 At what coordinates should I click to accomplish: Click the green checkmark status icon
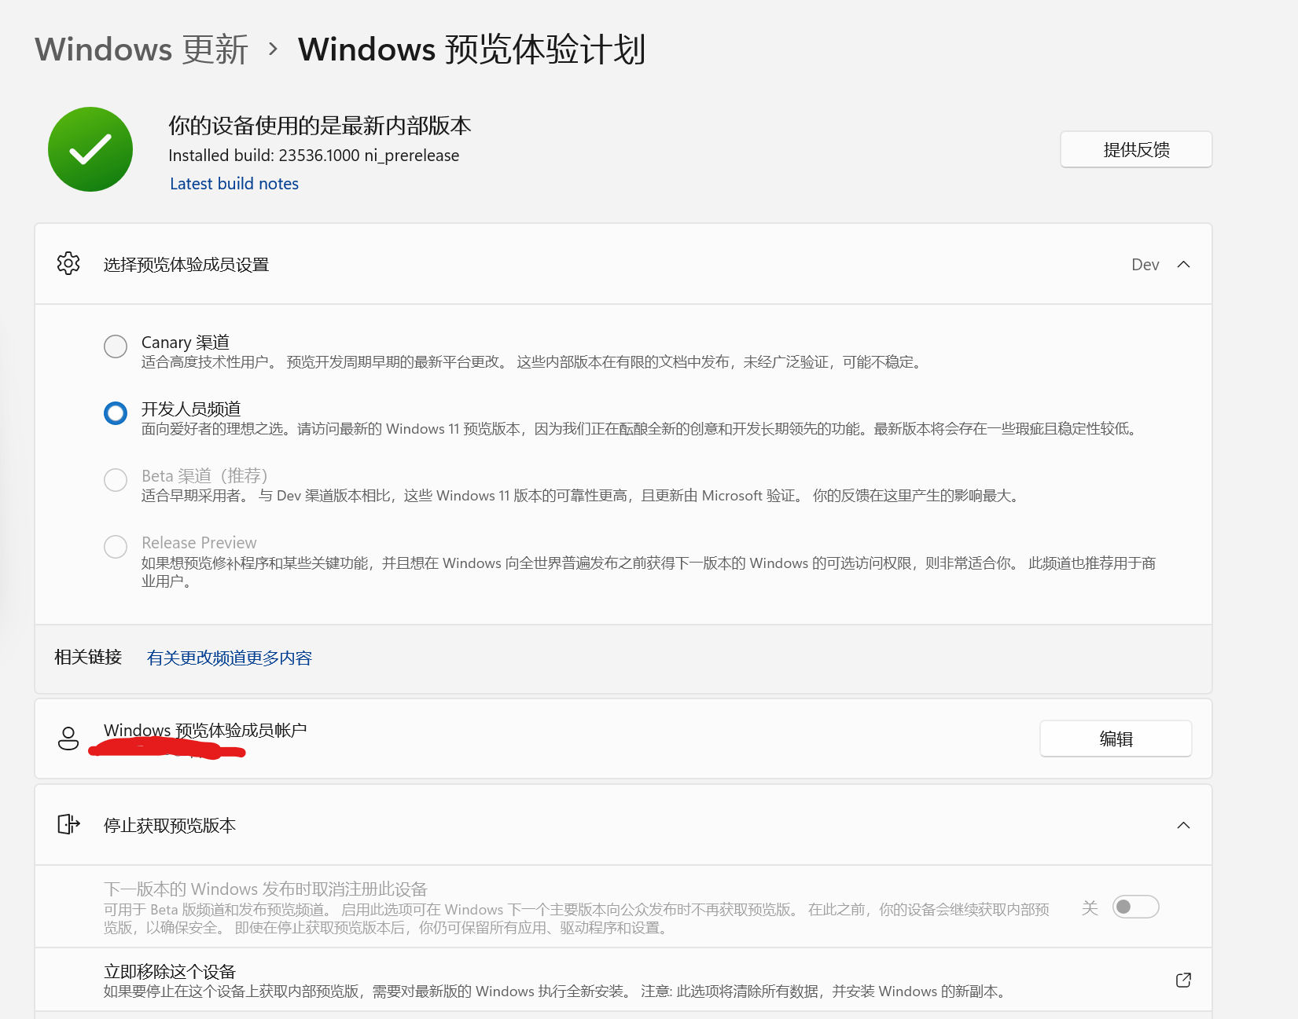click(x=90, y=149)
